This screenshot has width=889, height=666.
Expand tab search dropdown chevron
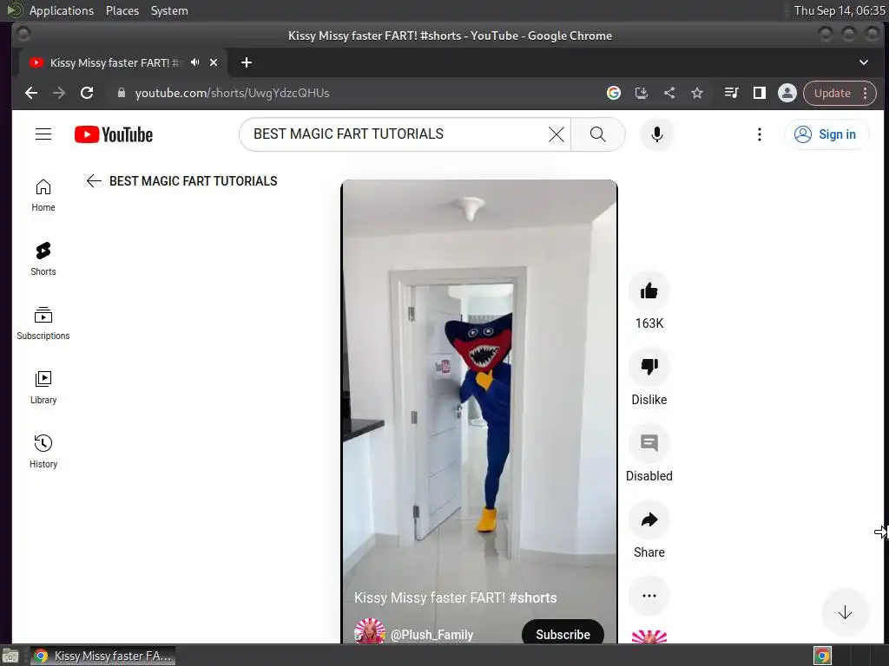(x=864, y=62)
